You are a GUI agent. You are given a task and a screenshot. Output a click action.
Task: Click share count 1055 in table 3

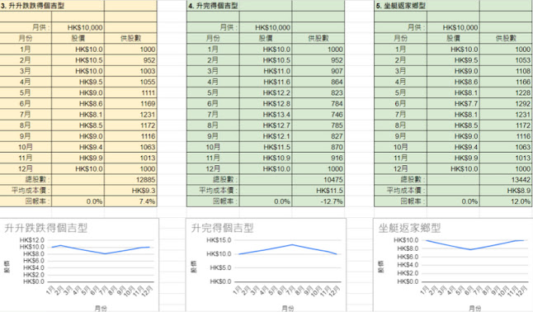(130, 82)
